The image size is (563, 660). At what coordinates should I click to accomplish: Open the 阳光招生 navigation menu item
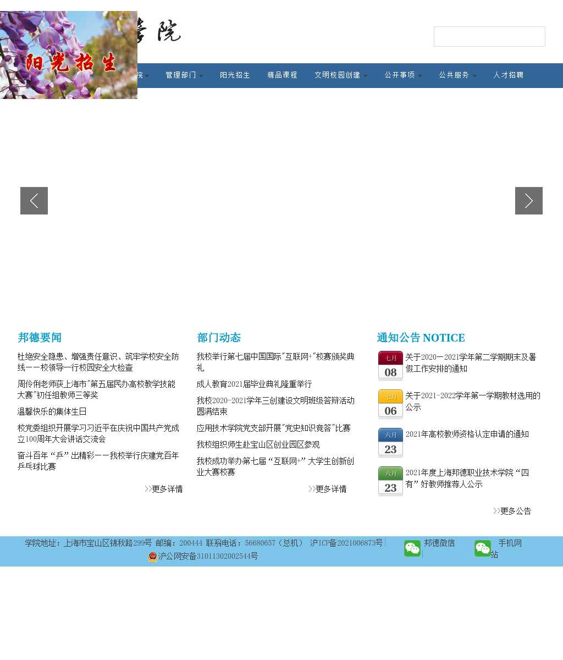[x=235, y=75]
